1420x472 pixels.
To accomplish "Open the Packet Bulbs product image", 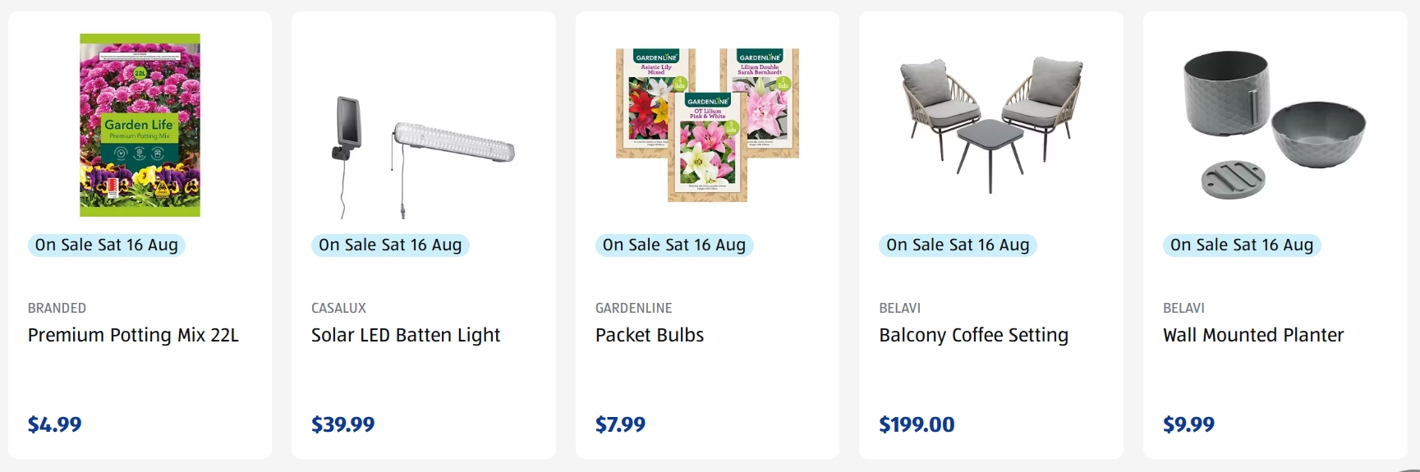I will (707, 125).
